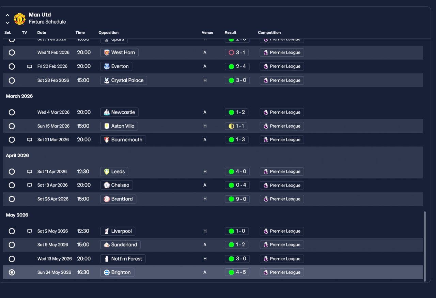Sort fixtures by Opposition column header
This screenshot has width=436, height=298.
tap(108, 33)
